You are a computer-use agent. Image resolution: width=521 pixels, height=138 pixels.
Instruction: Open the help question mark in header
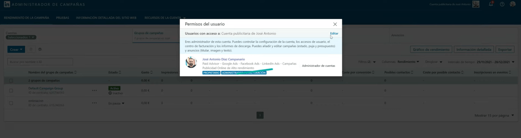click(502, 4)
